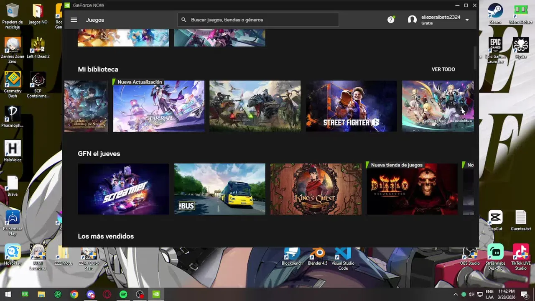Screen dimensions: 535x301
Task: Open the Genshin Impact library tile
Action: 438,106
